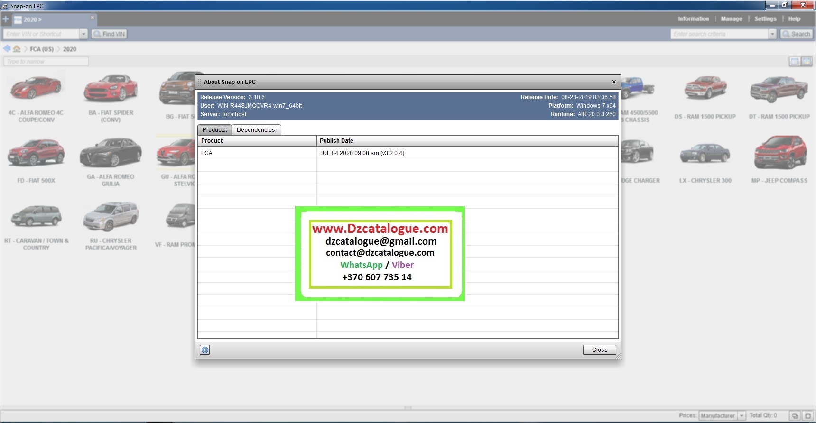The image size is (816, 423).
Task: Expand the VIN shortcut dropdown arrow
Action: (84, 34)
